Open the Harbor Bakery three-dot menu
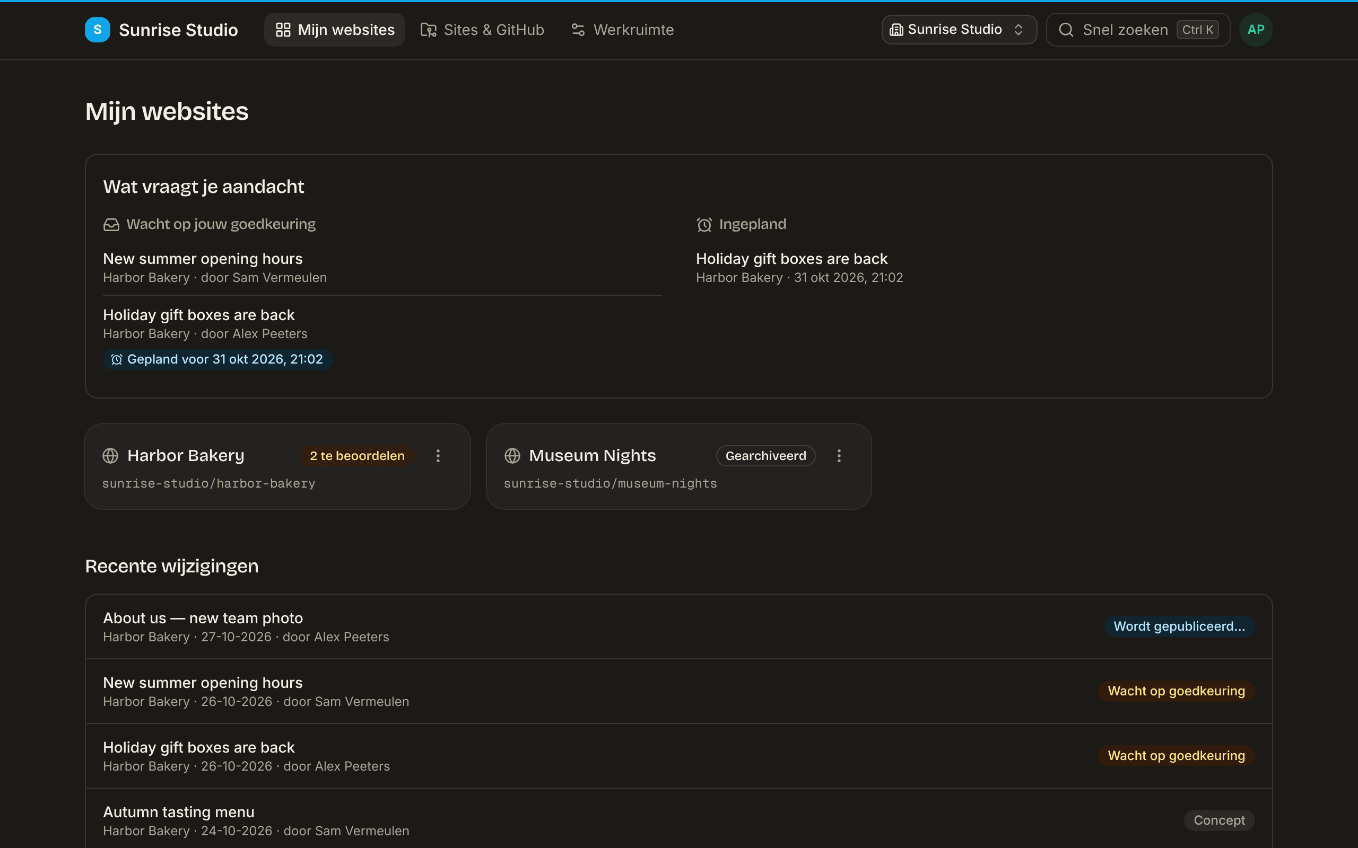 (438, 456)
